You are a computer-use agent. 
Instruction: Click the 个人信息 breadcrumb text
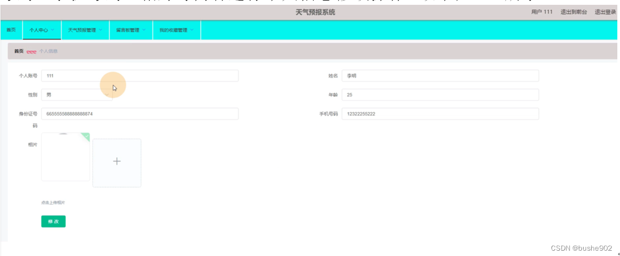[x=48, y=51]
